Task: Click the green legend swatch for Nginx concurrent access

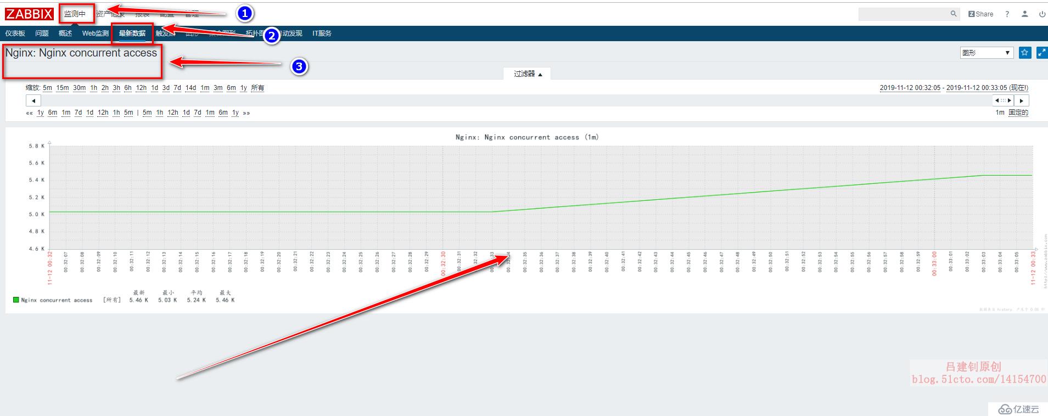Action: point(16,300)
